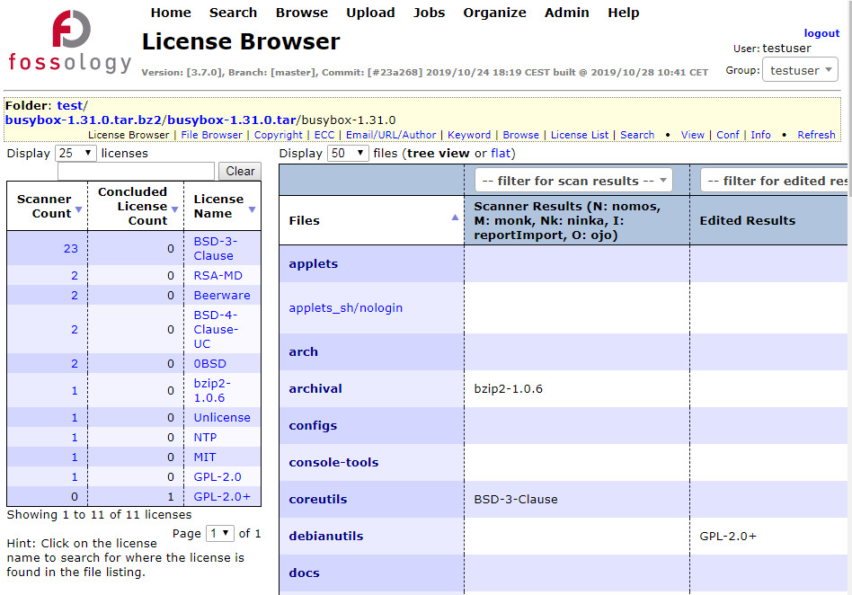Open filter for scan results dropdown
The height and width of the screenshot is (595, 852).
coord(573,181)
